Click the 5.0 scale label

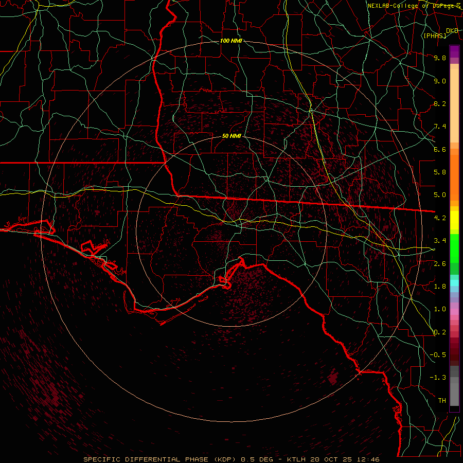coord(440,195)
